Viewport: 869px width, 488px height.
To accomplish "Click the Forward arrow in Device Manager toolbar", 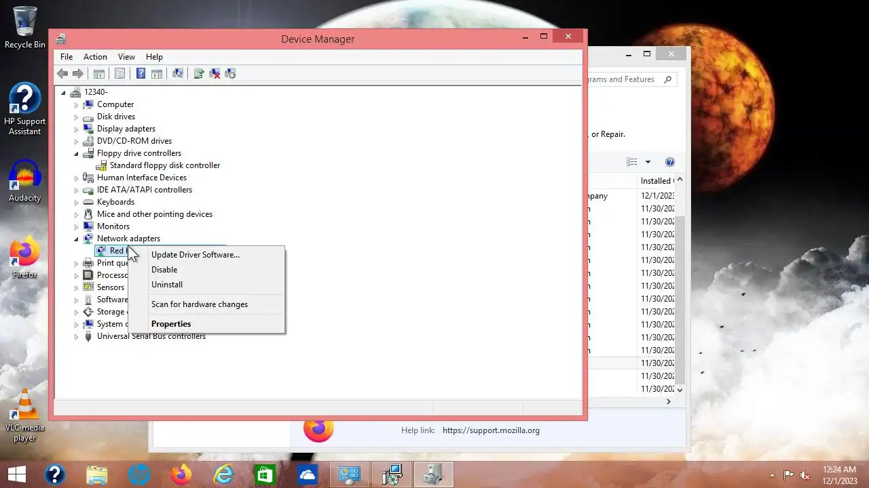I will (x=78, y=73).
